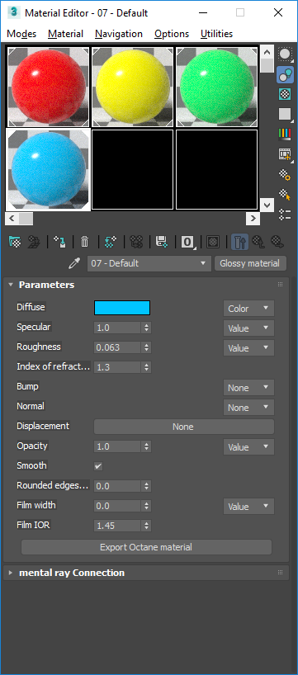Click the Glossy material type button
Screen dimensions: 298x675
tap(250, 263)
